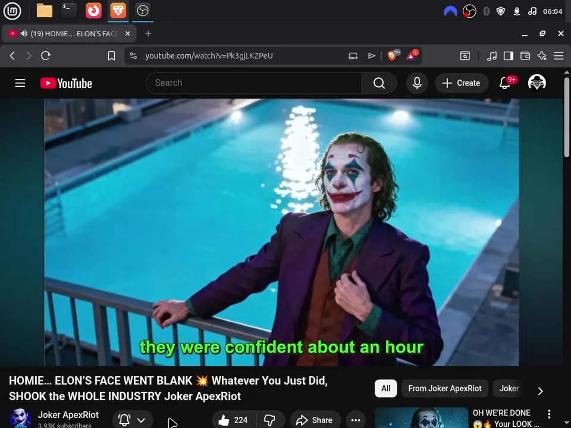
Task: Open the clock showing 06:04
Action: click(x=553, y=11)
